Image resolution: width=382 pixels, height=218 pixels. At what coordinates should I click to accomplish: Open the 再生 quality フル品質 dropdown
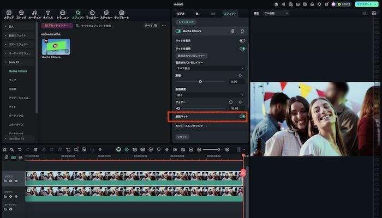(x=276, y=13)
